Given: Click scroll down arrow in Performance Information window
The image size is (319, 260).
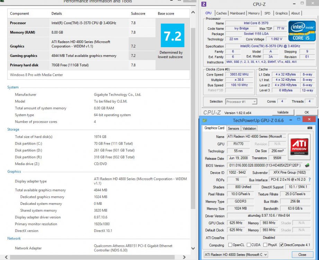Looking at the screenshot, I should click(x=193, y=248).
